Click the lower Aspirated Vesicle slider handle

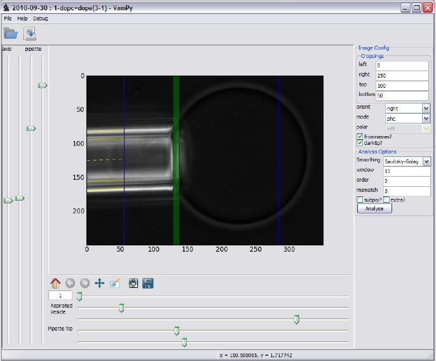click(x=297, y=320)
